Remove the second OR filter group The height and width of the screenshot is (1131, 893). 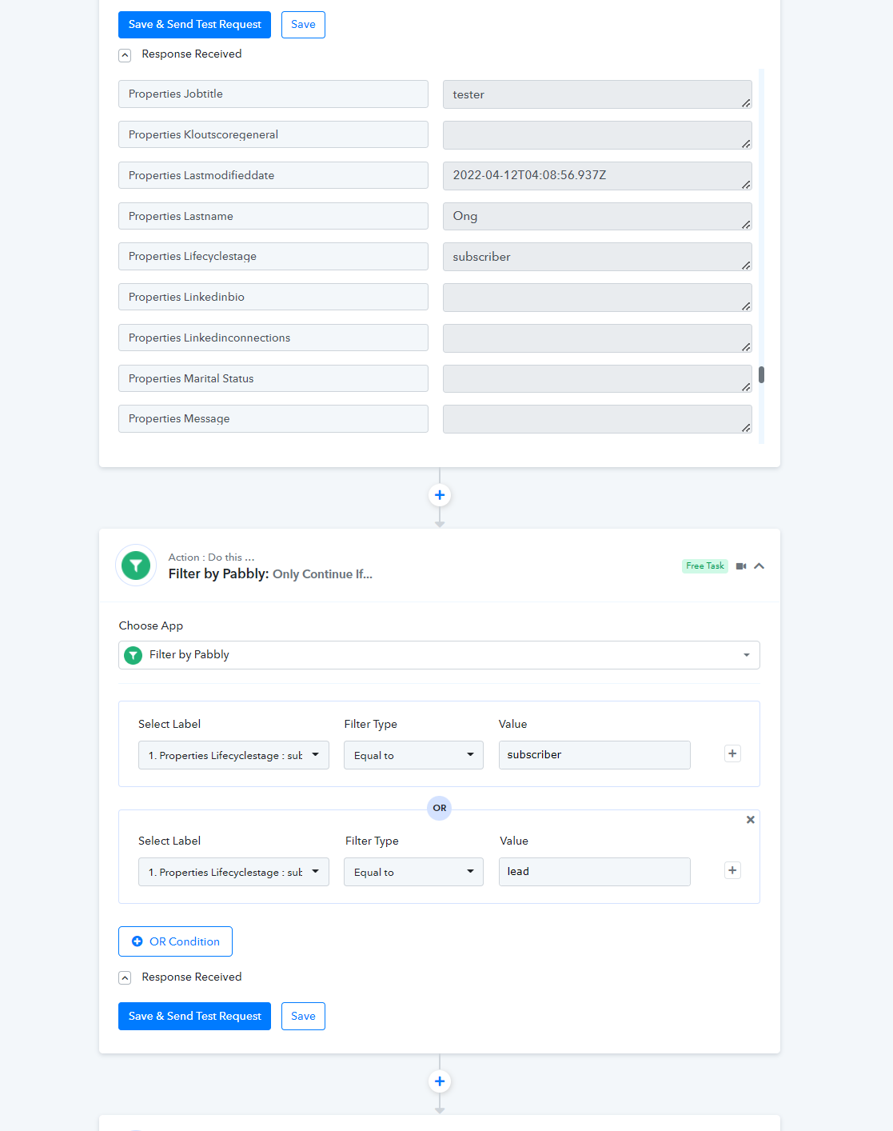click(x=751, y=820)
